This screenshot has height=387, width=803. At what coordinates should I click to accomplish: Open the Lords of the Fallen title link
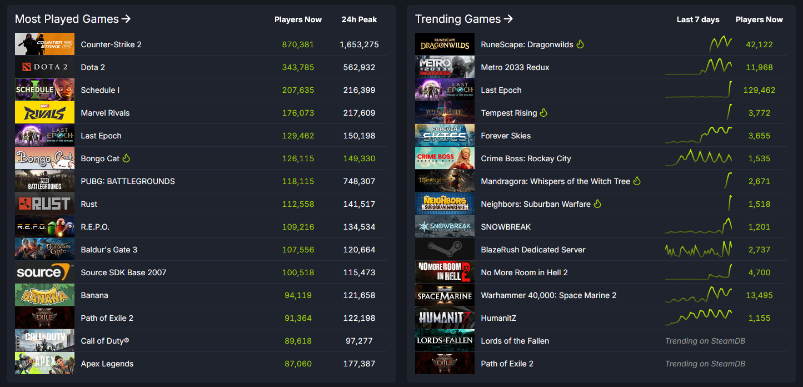click(515, 341)
